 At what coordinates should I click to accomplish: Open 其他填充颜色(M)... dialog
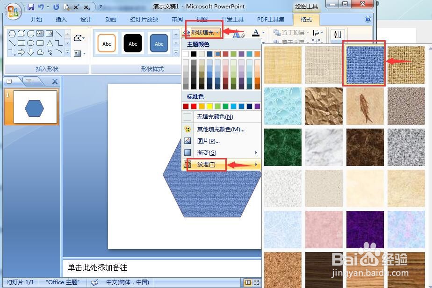click(222, 129)
